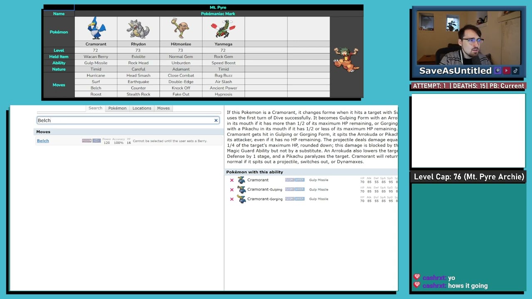Click the Hypnosis move cell
The image size is (532, 299).
click(x=223, y=94)
